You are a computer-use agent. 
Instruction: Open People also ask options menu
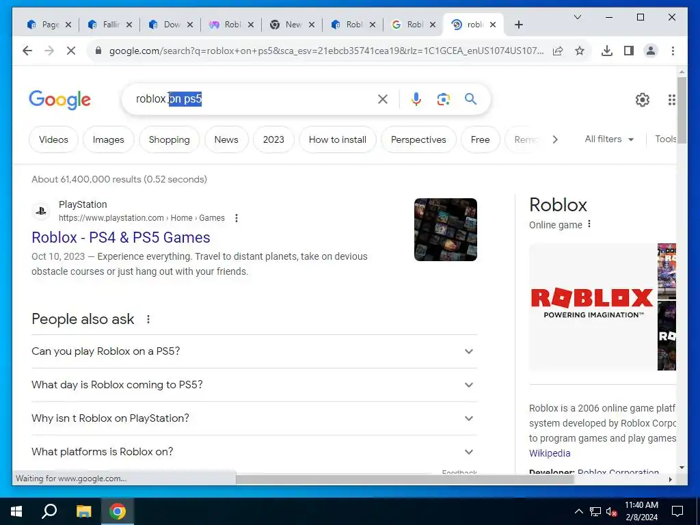point(148,319)
